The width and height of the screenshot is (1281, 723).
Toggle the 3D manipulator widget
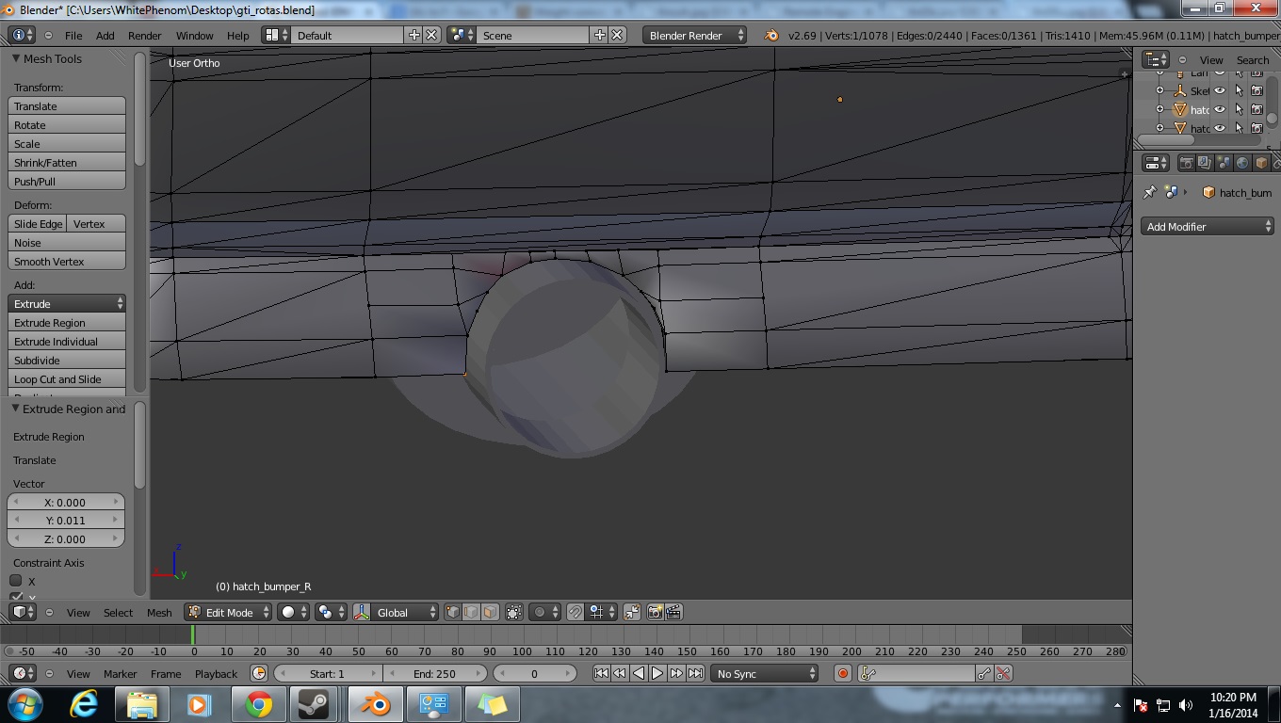362,613
